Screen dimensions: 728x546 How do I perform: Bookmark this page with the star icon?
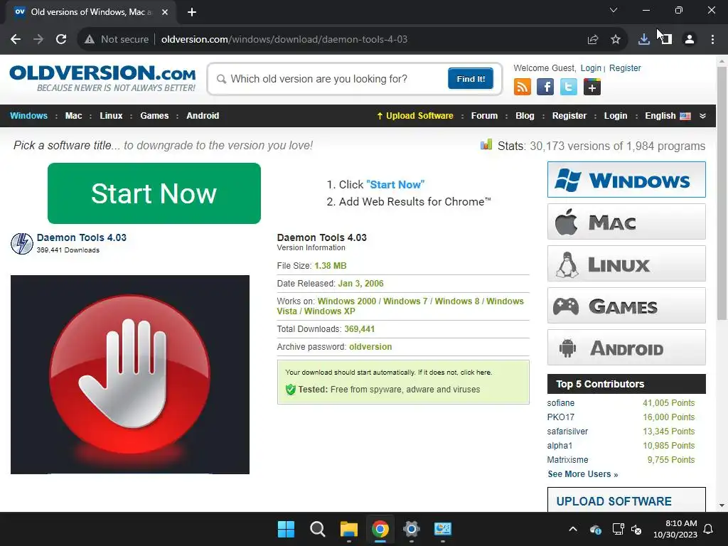(616, 40)
